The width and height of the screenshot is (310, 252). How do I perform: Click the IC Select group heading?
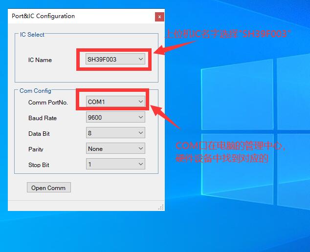tap(32, 35)
